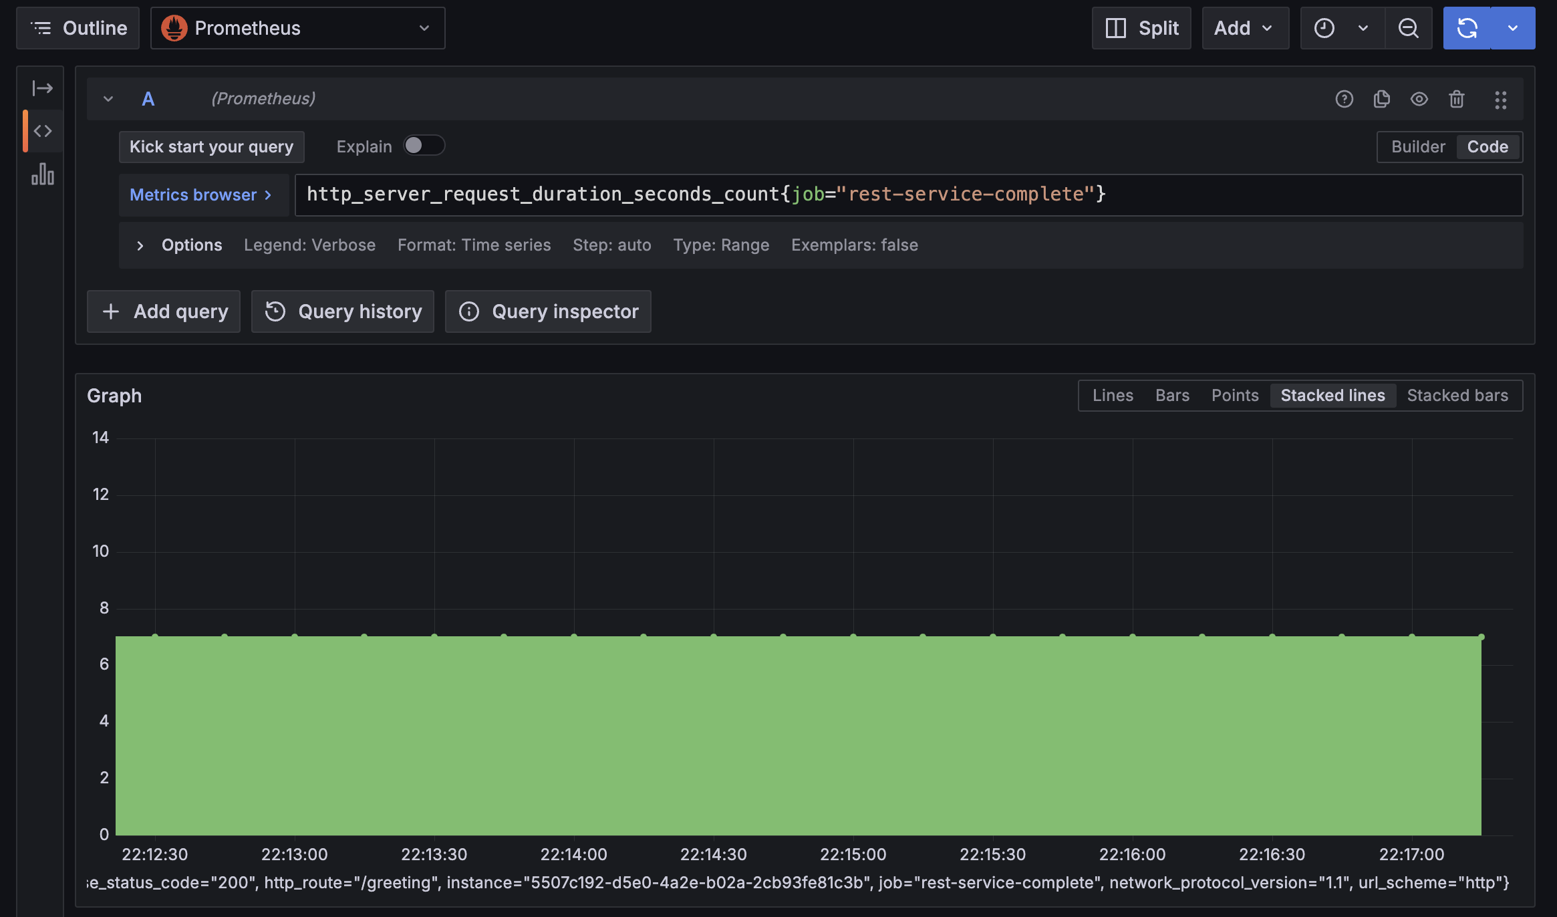The image size is (1557, 917).
Task: Select Bars graph style
Action: pos(1172,396)
